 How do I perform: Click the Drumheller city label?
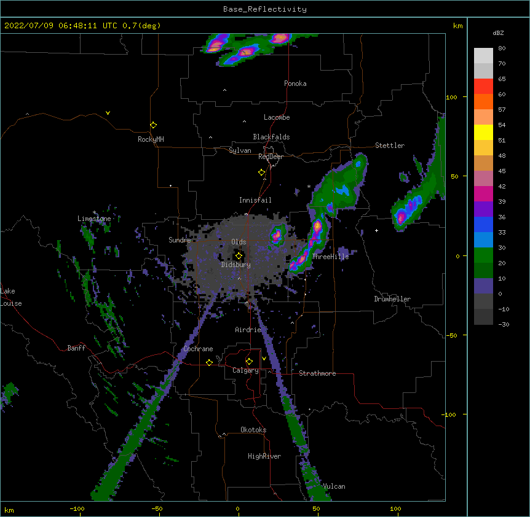tap(392, 299)
